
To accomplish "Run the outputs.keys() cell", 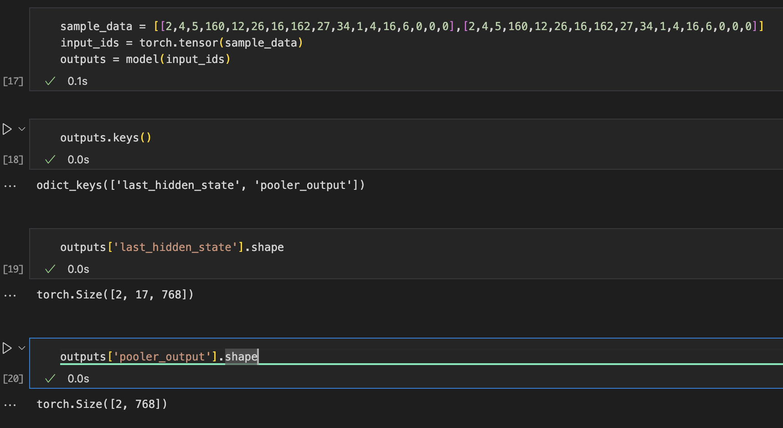I will 7,129.
